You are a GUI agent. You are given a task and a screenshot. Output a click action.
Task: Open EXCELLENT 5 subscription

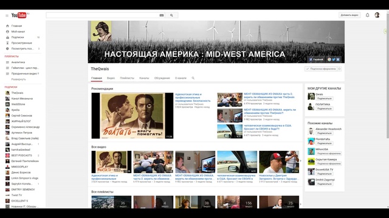coord(19,201)
